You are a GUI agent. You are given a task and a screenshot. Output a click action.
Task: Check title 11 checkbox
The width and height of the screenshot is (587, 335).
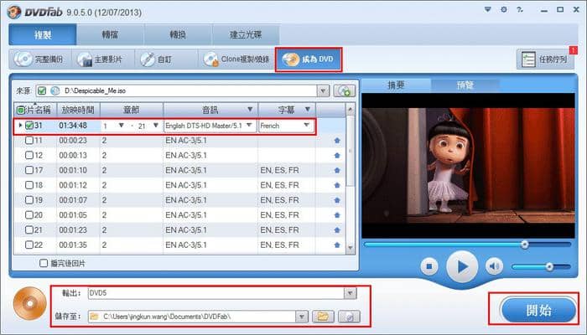(29, 141)
